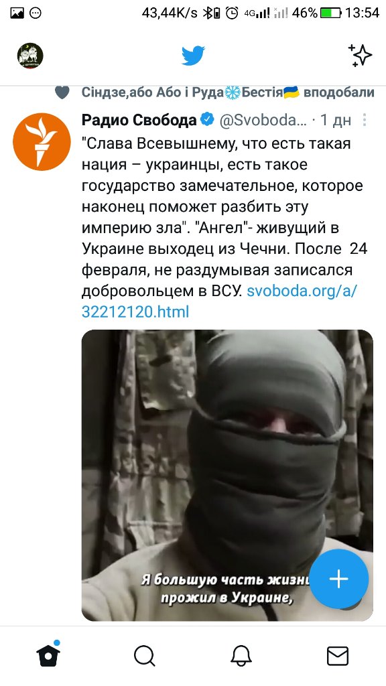Play the masked soldier video

click(x=227, y=475)
